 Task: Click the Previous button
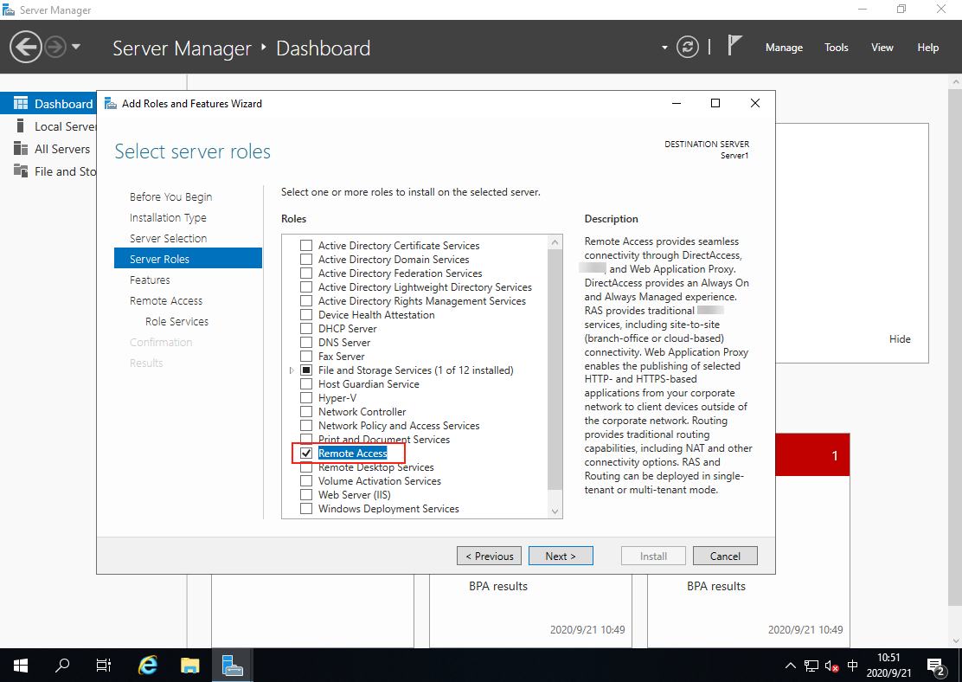pos(489,557)
